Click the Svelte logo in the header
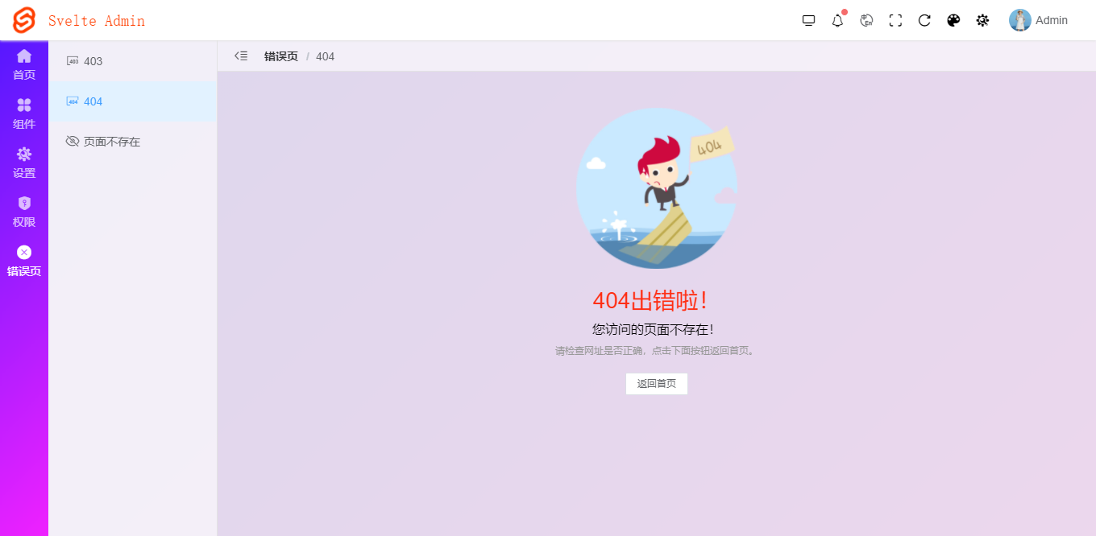 coord(23,20)
